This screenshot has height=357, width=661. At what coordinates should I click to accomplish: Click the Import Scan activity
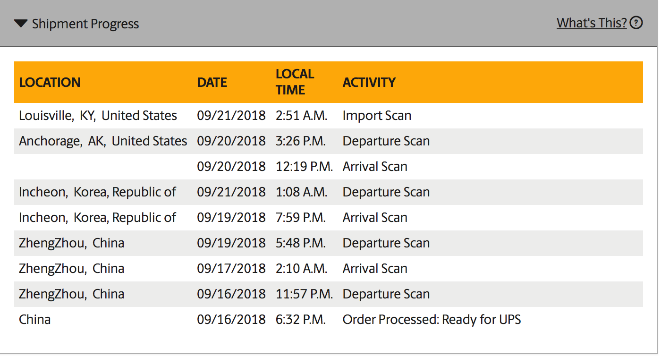(x=377, y=116)
